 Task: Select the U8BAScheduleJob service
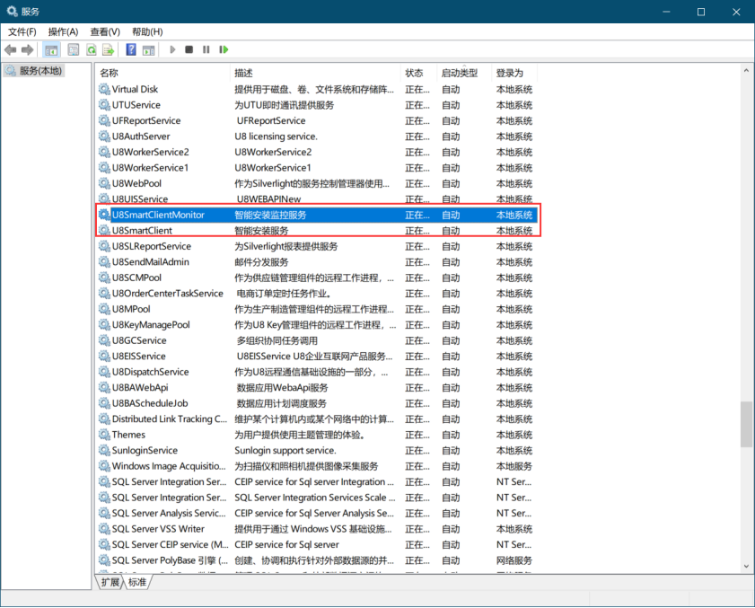317,403
